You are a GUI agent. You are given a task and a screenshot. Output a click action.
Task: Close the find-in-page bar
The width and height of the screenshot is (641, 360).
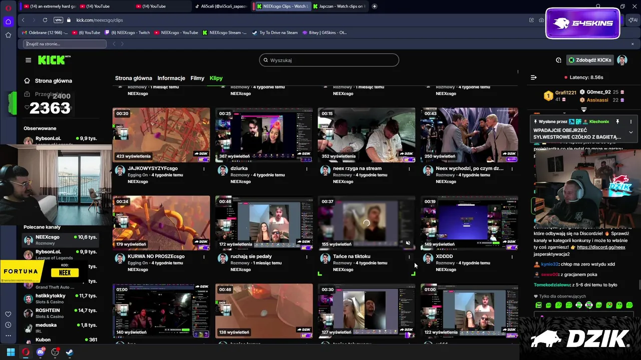(x=632, y=44)
